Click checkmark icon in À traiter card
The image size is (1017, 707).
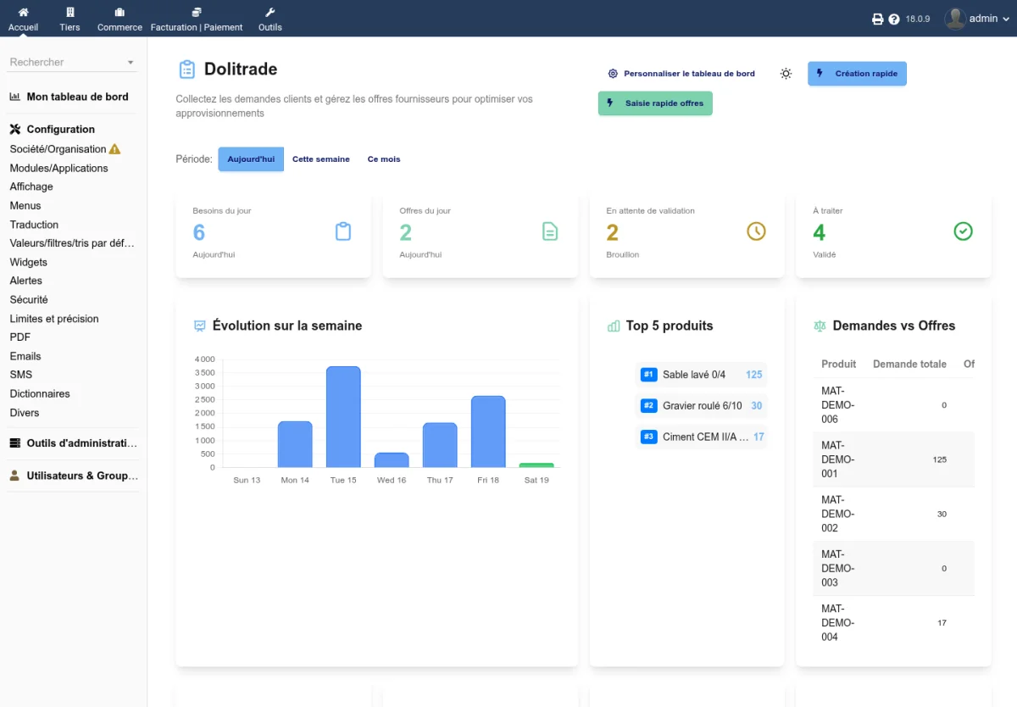tap(964, 231)
